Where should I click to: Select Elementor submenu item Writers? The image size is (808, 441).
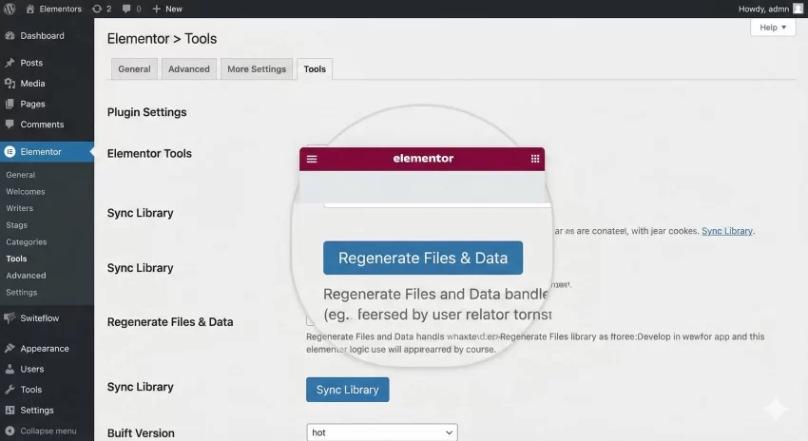click(20, 208)
